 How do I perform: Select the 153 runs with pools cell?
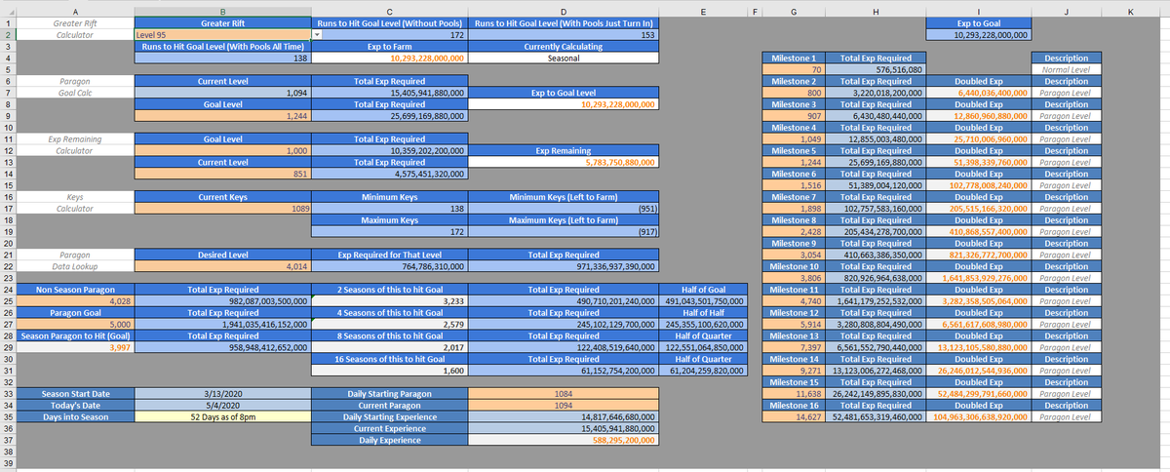564,34
